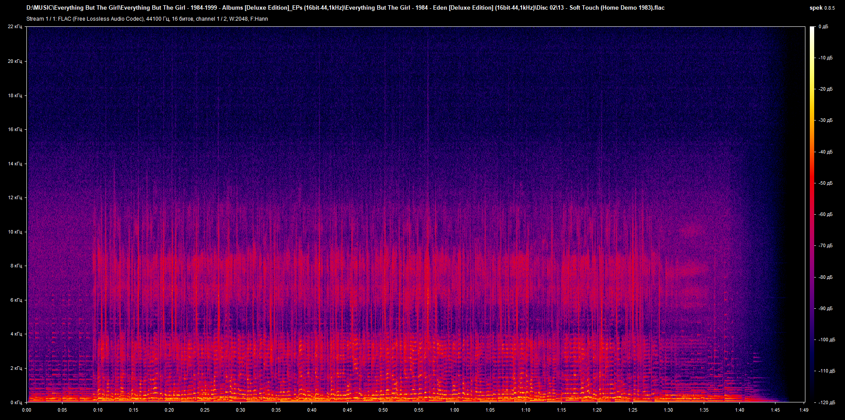Click the 4 кГц frequency axis label
This screenshot has height=420, width=845.
[16, 334]
